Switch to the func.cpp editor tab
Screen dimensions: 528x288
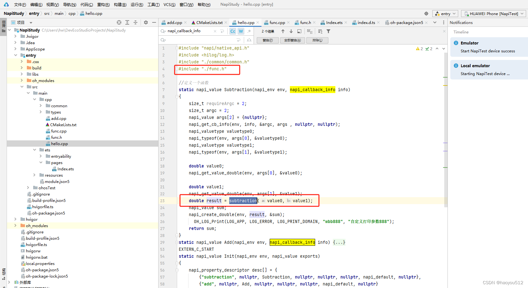277,22
